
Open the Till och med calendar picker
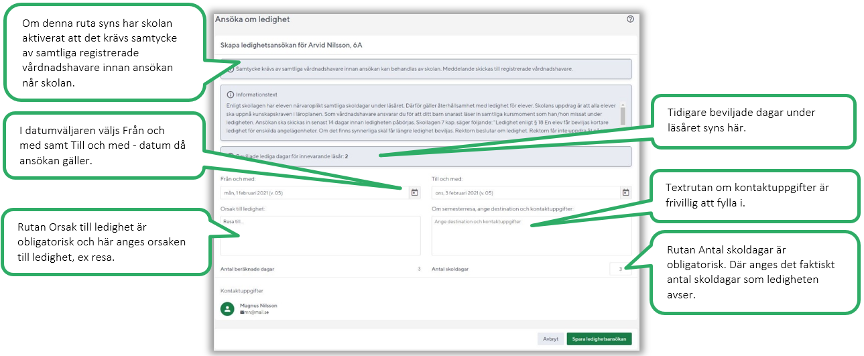pyautogui.click(x=625, y=192)
